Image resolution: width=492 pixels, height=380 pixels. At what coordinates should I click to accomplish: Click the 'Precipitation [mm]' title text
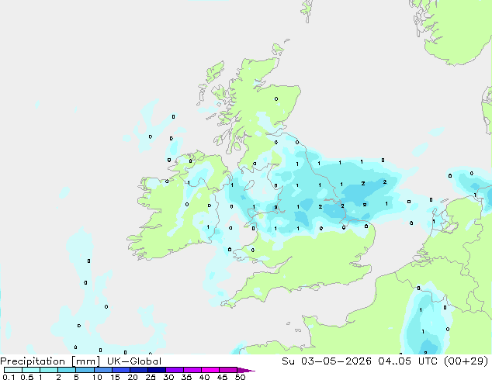tap(50, 361)
